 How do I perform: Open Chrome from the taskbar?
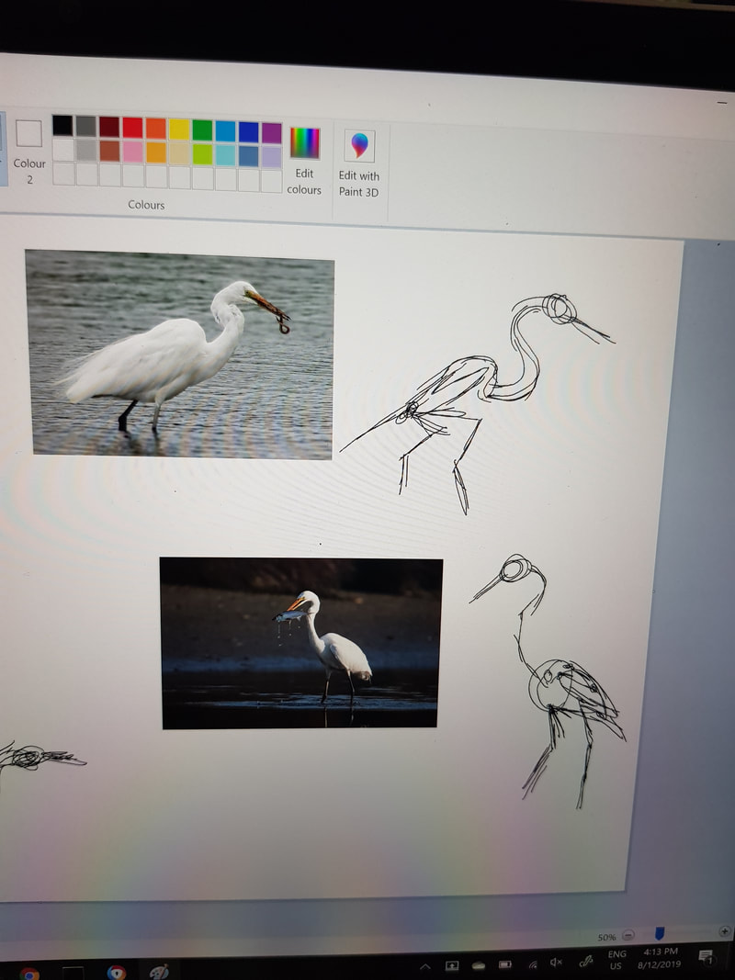(28, 974)
